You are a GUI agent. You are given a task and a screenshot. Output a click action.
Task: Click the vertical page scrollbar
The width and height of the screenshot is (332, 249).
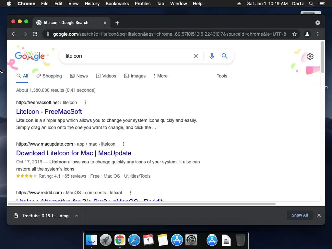(323, 57)
